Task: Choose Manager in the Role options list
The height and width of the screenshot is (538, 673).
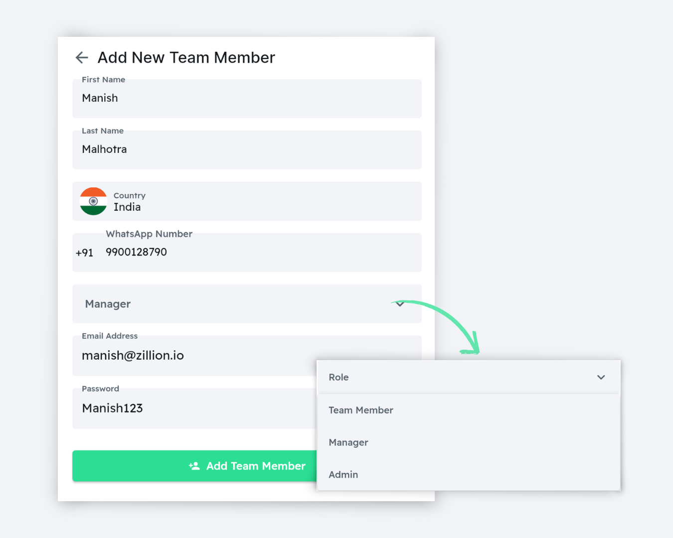Action: 348,443
